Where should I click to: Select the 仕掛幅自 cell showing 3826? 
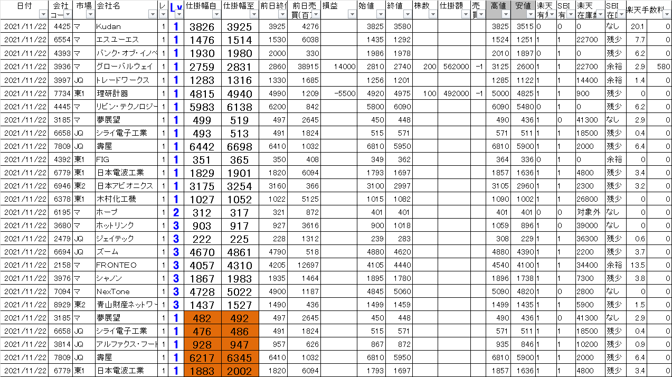click(x=202, y=26)
